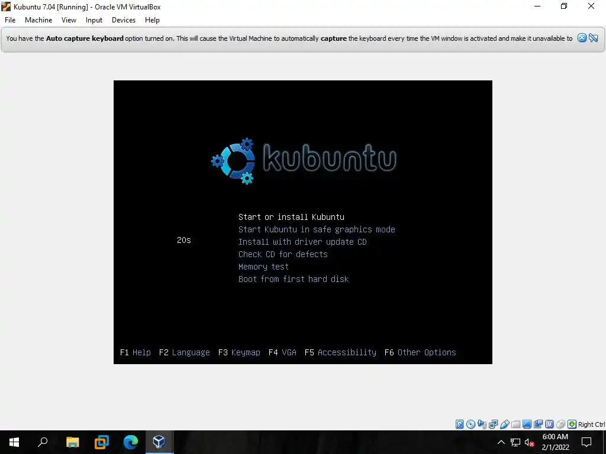Click F3 Keymap option
Viewport: 606px width, 454px height.
coord(239,352)
